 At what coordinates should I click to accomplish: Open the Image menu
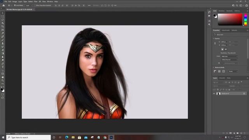click(15, 2)
